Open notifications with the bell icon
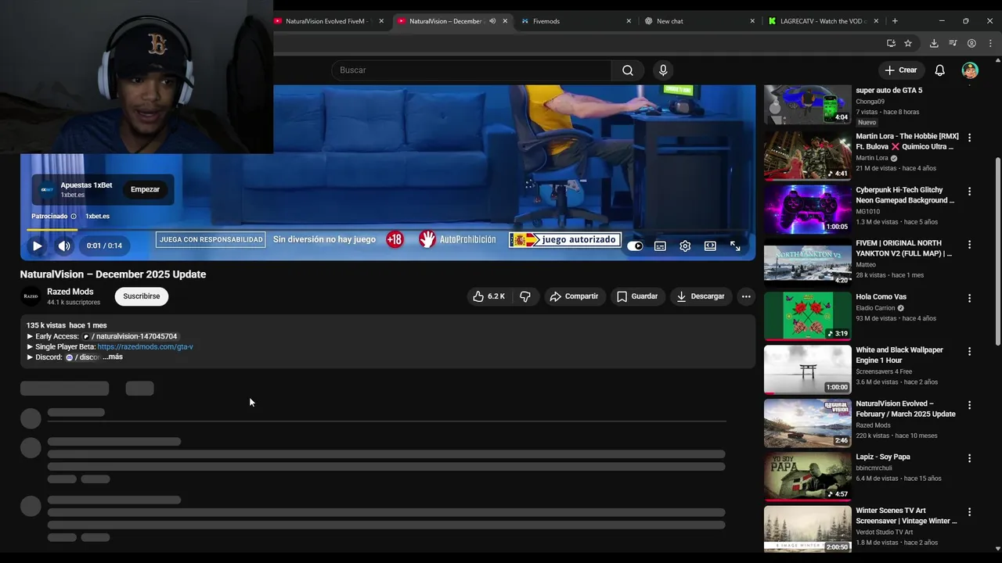Viewport: 1002px width, 563px height. (940, 70)
